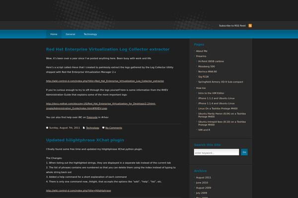Open Linux On a Toshiba Protege M400
Viewport: 298px width, 198px height.
218,108
